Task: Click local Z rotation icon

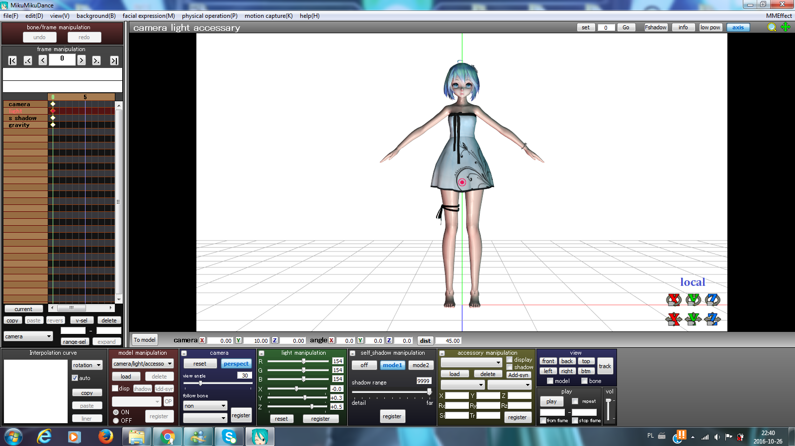Action: click(712, 299)
